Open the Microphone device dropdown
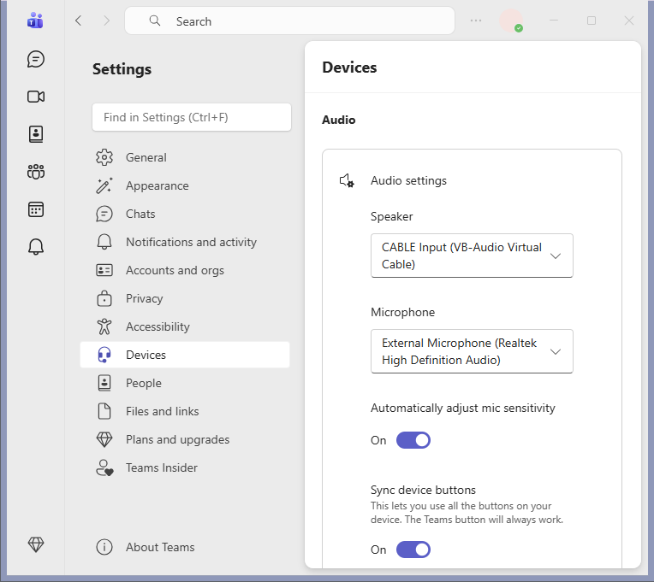 (x=472, y=351)
